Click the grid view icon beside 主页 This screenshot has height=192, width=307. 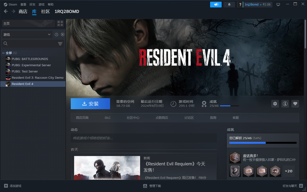(60, 24)
